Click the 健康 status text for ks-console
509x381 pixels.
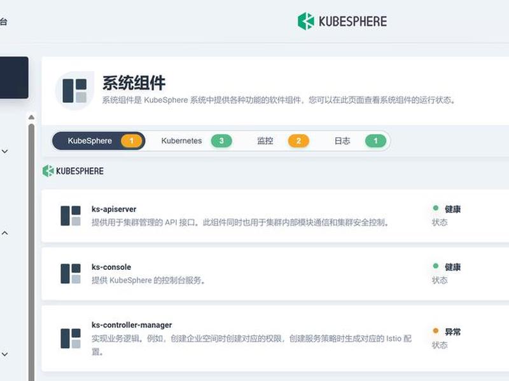452,267
